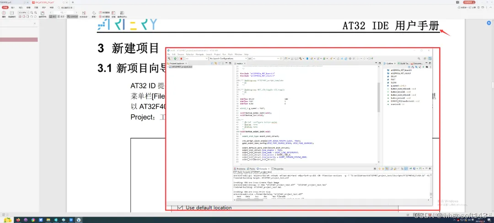Open Search menu in AT32 IDE
The width and height of the screenshot is (494, 223).
click(x=209, y=54)
